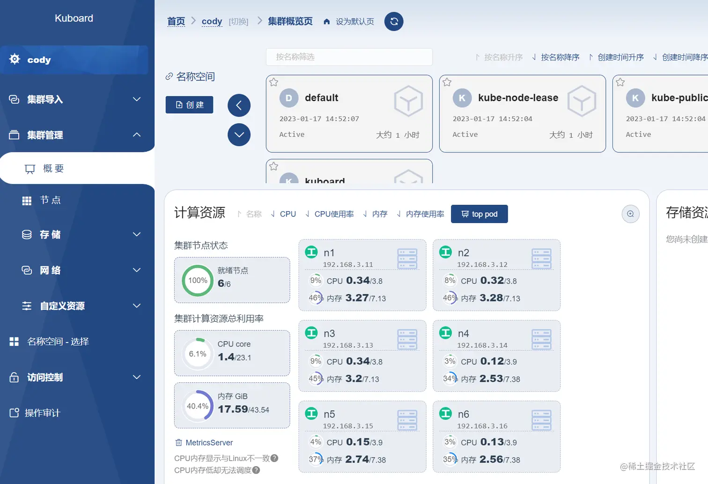Open the cody cluster item in sidebar

pos(74,60)
